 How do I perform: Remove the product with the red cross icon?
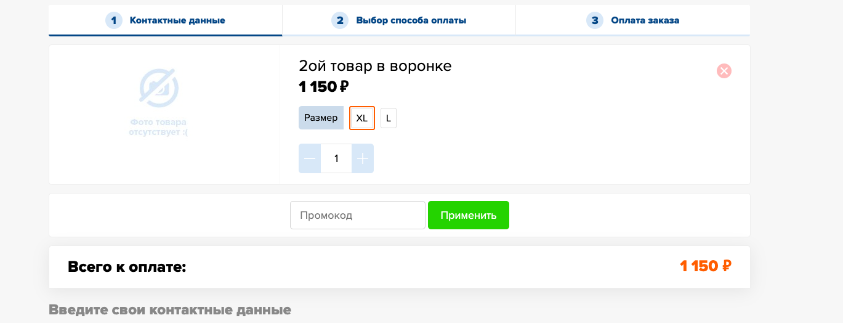pyautogui.click(x=724, y=71)
